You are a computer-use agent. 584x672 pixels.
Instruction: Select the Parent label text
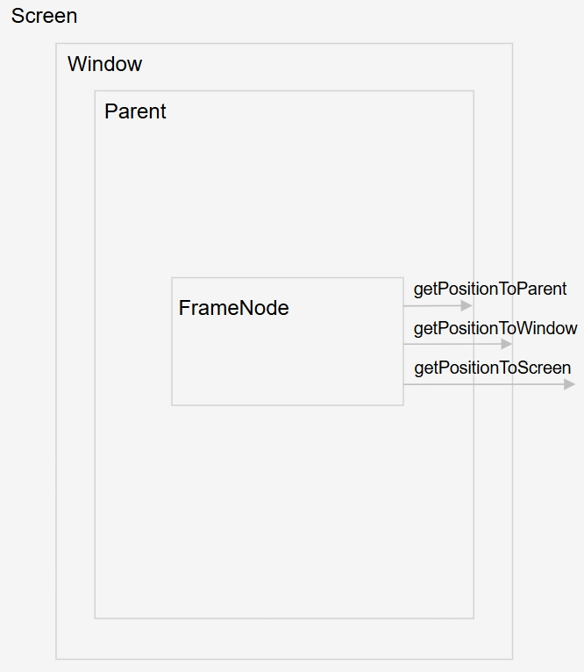coord(135,111)
